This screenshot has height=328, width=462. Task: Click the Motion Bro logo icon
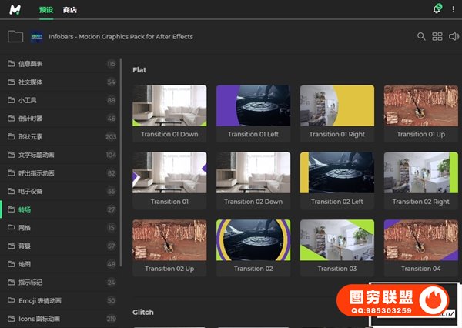point(15,9)
